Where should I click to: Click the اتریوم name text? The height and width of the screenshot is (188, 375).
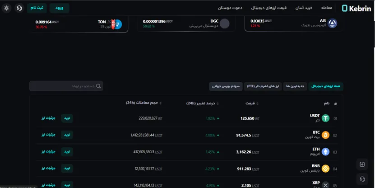pyautogui.click(x=315, y=154)
